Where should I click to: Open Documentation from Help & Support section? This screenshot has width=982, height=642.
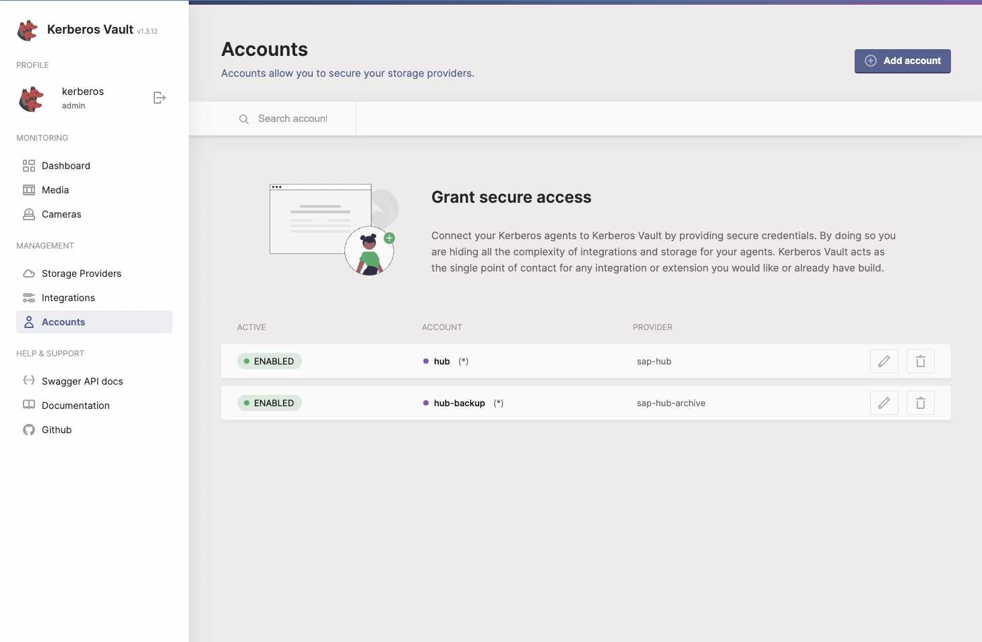tap(75, 405)
